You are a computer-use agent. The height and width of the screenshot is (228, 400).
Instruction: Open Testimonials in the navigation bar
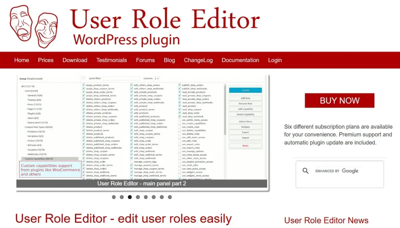111,60
